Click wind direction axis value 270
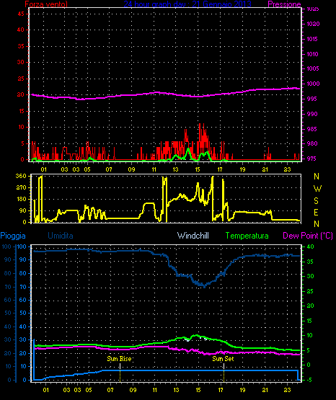 (21, 188)
